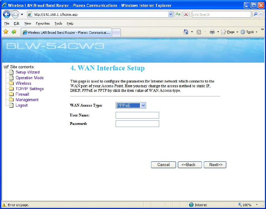266x209 pixels.
Task: Click the Operation Mode page icon
Action: click(x=11, y=78)
